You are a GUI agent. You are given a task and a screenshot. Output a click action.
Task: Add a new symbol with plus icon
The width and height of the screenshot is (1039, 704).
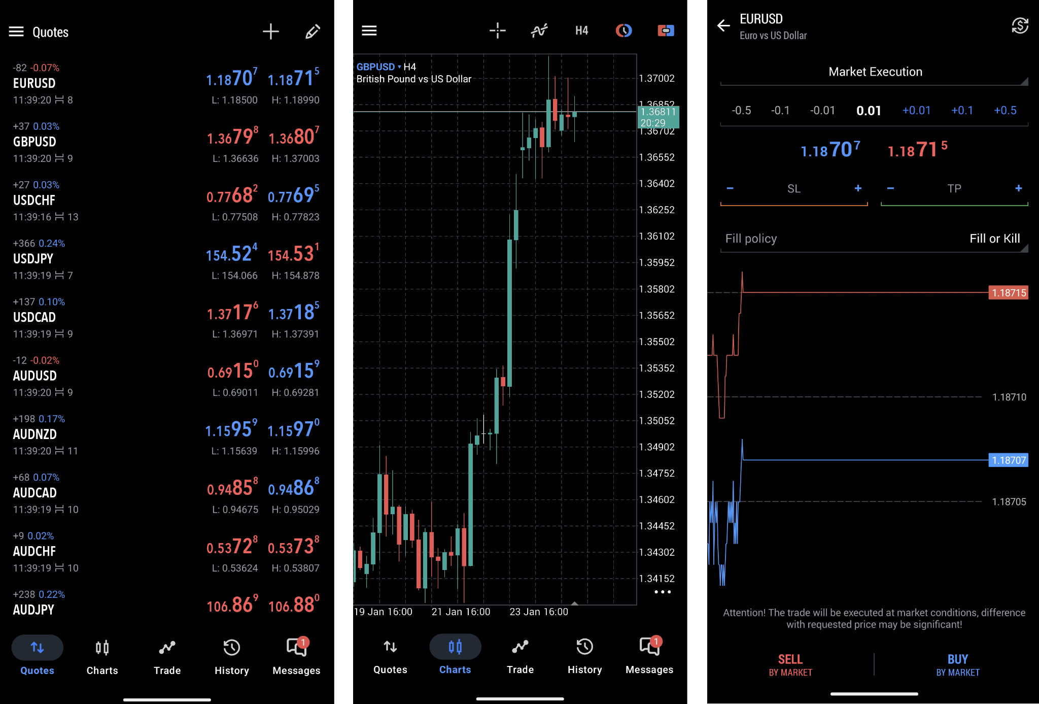271,32
